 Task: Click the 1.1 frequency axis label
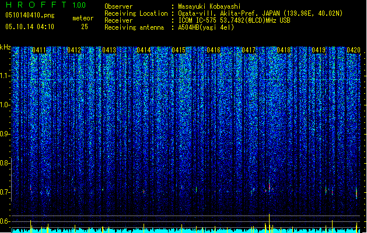(5, 76)
